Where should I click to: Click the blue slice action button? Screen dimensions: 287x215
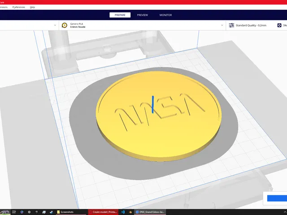(x=277, y=198)
